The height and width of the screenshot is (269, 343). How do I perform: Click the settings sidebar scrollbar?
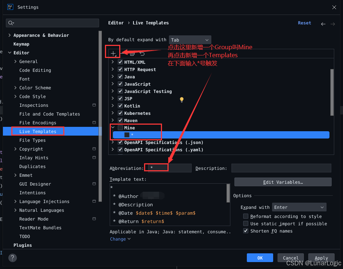pyautogui.click(x=100, y=116)
